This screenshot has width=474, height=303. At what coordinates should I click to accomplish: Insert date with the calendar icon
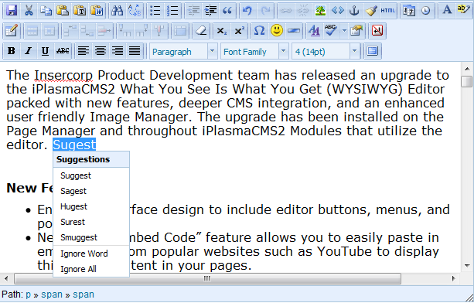tap(409, 11)
